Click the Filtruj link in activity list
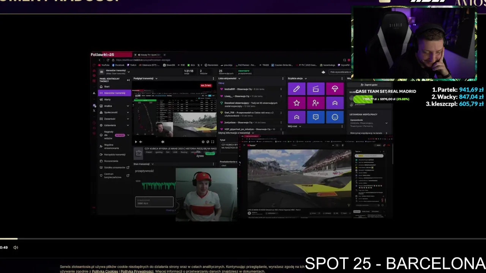The height and width of the screenshot is (273, 486). point(221,83)
